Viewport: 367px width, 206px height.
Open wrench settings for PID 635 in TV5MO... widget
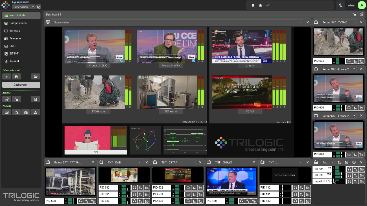[x=355, y=61]
